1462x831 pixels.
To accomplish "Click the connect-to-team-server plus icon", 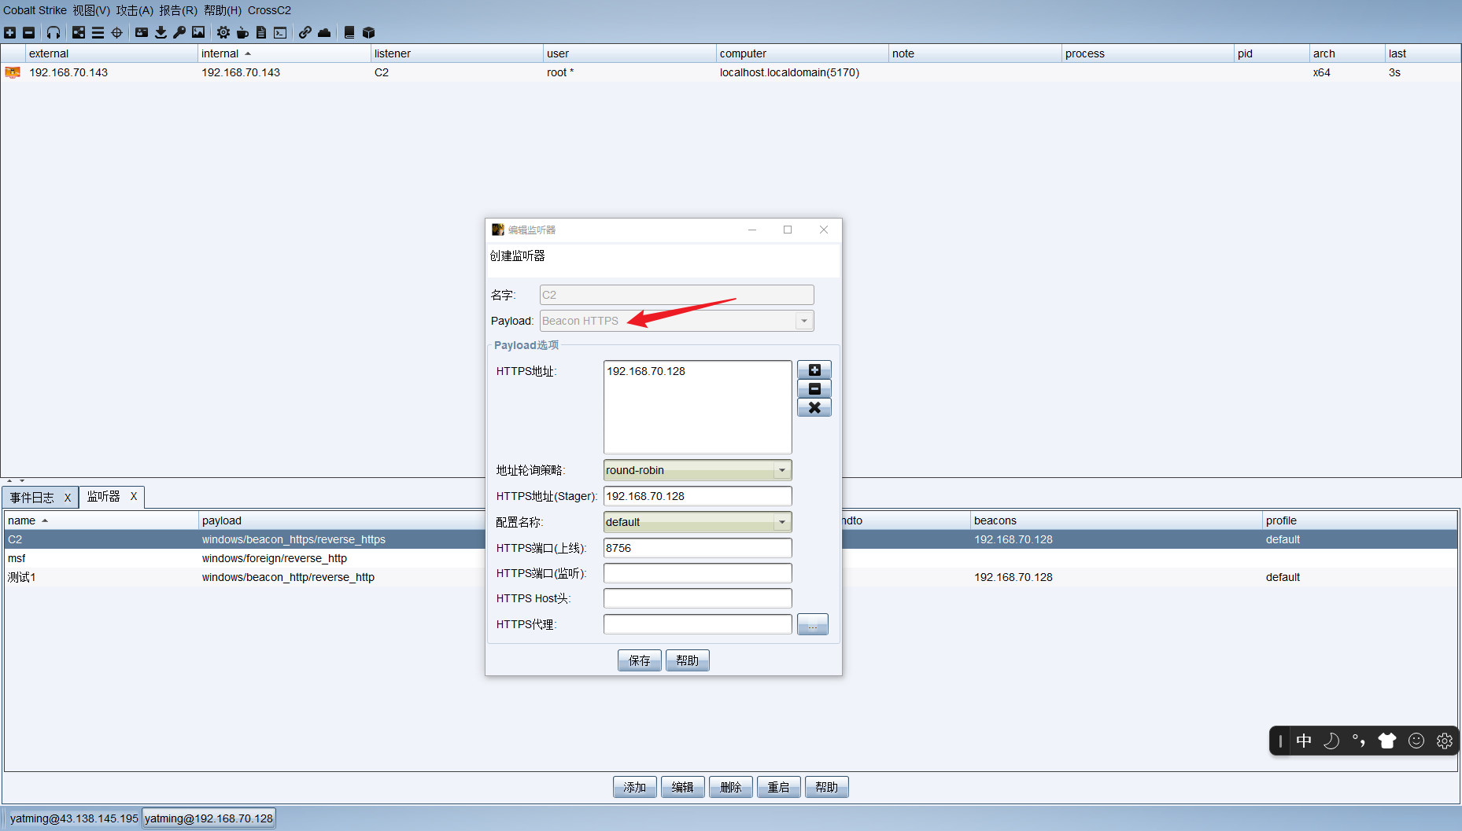I will pos(9,32).
